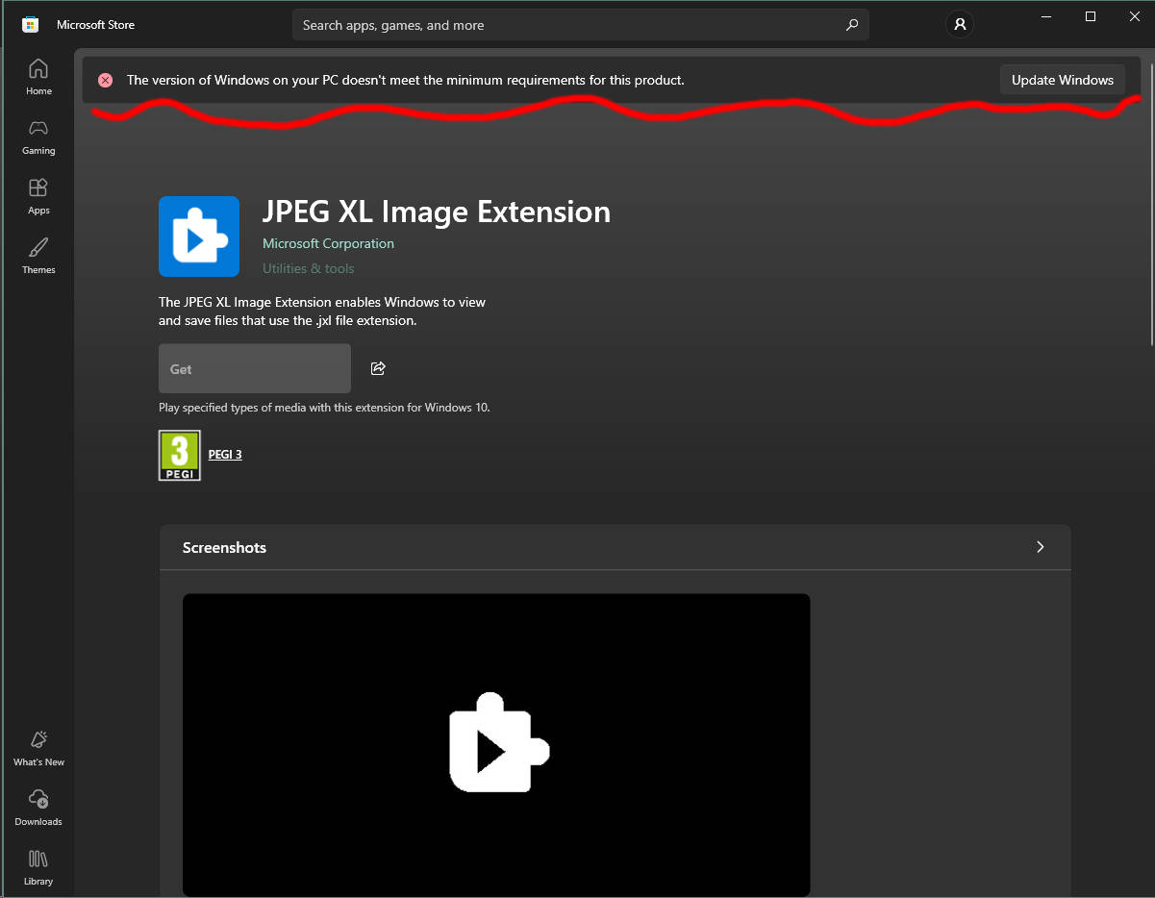
Task: Click the search apps and games field
Action: [x=580, y=25]
